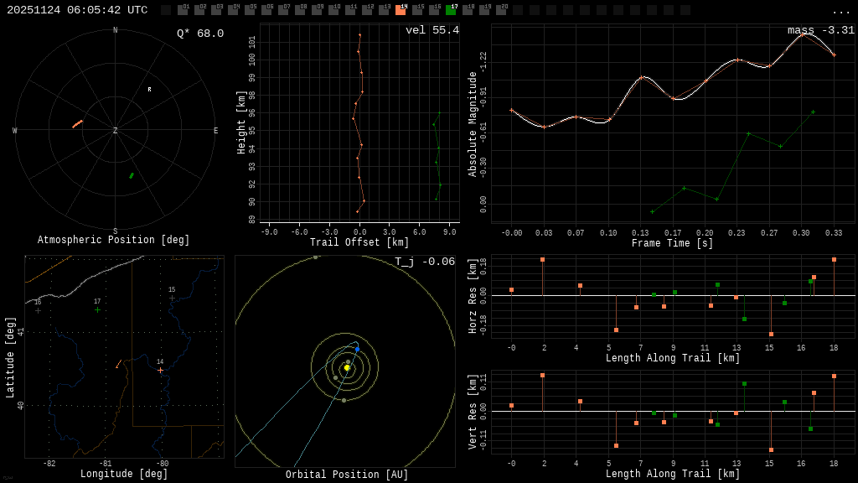Select station box 10 in top bar

333,10
